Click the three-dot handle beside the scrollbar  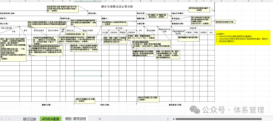click(x=168, y=119)
